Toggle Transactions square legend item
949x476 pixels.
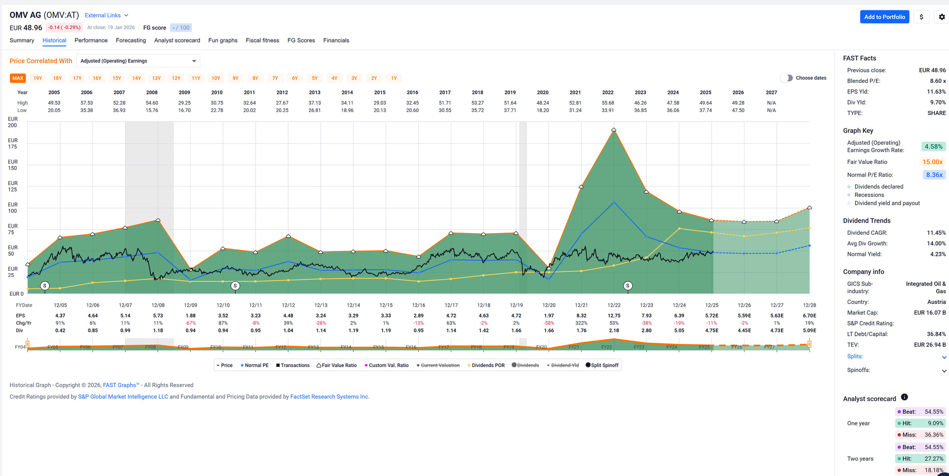coord(292,365)
